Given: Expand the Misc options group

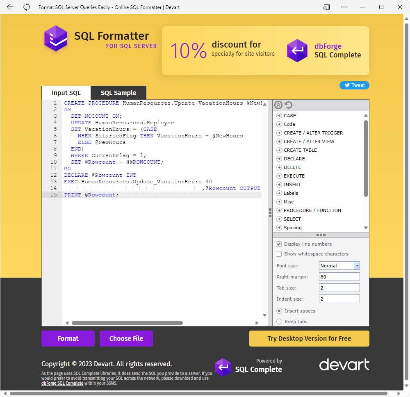Looking at the screenshot, I should click(x=279, y=202).
